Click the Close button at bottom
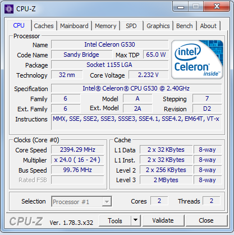The height and width of the screenshot is (235, 234). 206,220
